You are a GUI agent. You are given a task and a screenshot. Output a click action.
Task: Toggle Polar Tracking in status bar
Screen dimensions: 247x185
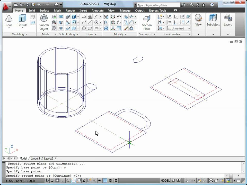[68, 180]
